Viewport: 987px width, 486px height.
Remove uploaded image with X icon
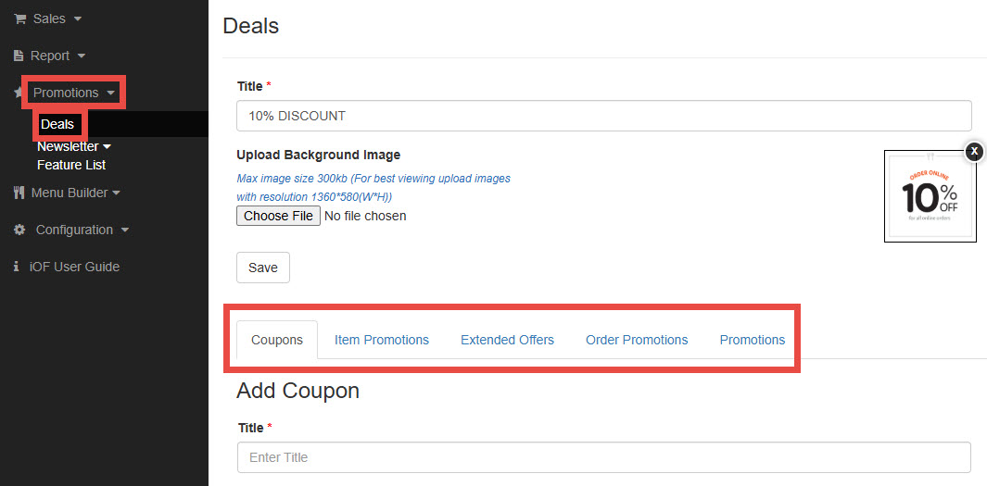click(974, 151)
